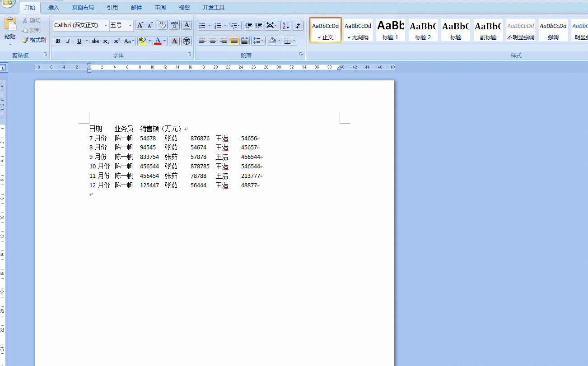Click the Grow Font icon

click(x=140, y=25)
